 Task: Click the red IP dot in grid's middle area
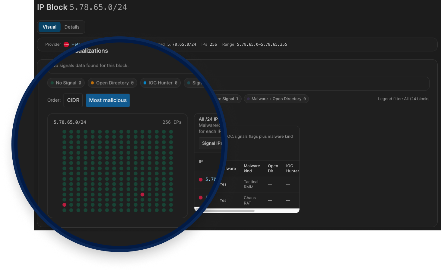point(142,195)
